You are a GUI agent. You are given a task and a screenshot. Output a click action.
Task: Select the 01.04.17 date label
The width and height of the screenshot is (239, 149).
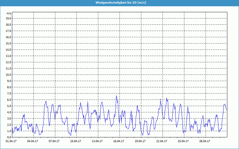click(12, 141)
